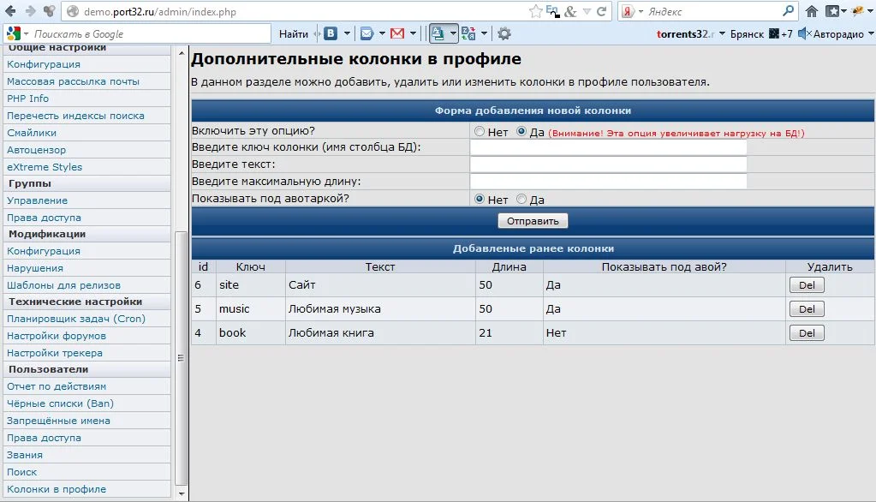
Task: Click the bug addon icon at far right
Action: [x=857, y=11]
